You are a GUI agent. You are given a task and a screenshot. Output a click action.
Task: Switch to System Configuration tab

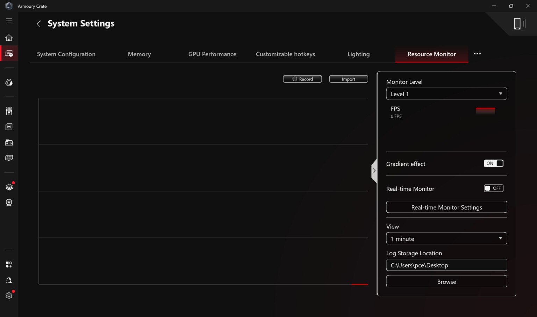click(66, 54)
